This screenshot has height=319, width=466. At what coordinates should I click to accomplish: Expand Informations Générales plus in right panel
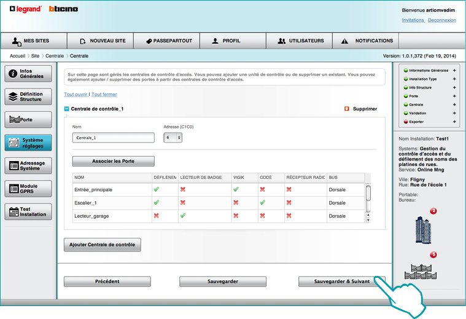pos(454,71)
